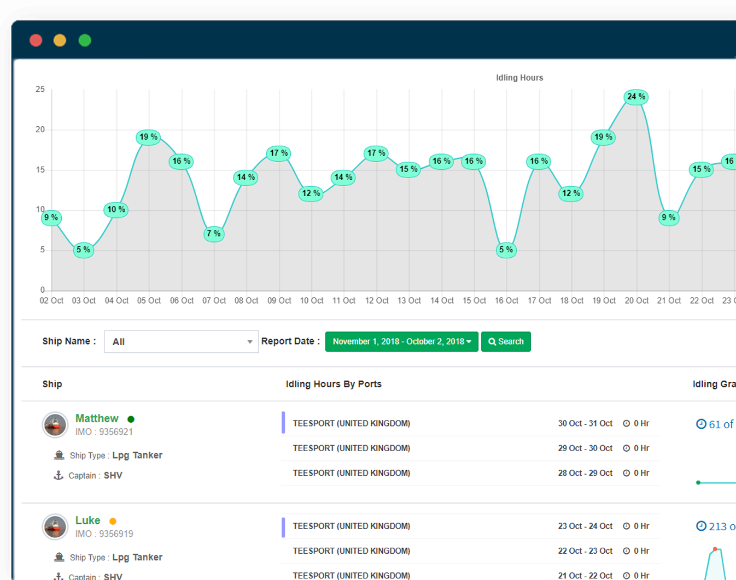This screenshot has width=736, height=580.
Task: Click the ship type icon under Matthew
Action: click(59, 455)
